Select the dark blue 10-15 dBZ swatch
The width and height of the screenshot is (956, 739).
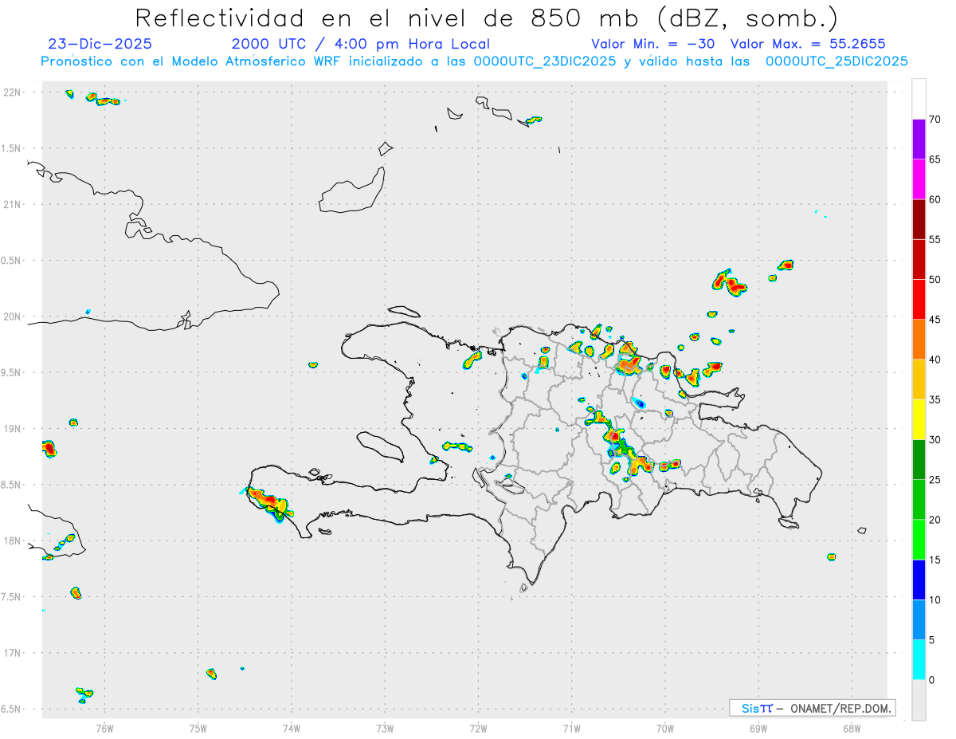[919, 580]
